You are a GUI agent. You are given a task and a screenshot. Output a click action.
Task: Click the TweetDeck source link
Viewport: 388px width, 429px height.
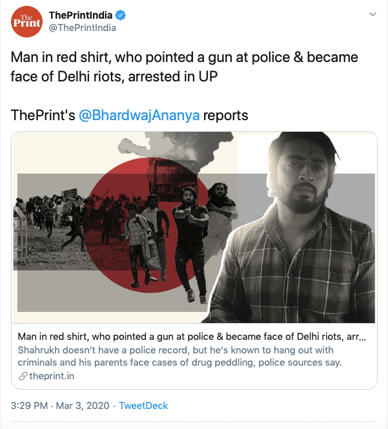(x=143, y=406)
